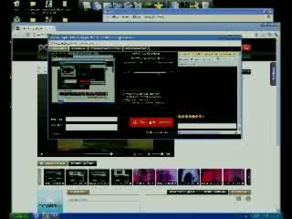Click the video seek bar handle
The width and height of the screenshot is (292, 219).
point(111,154)
